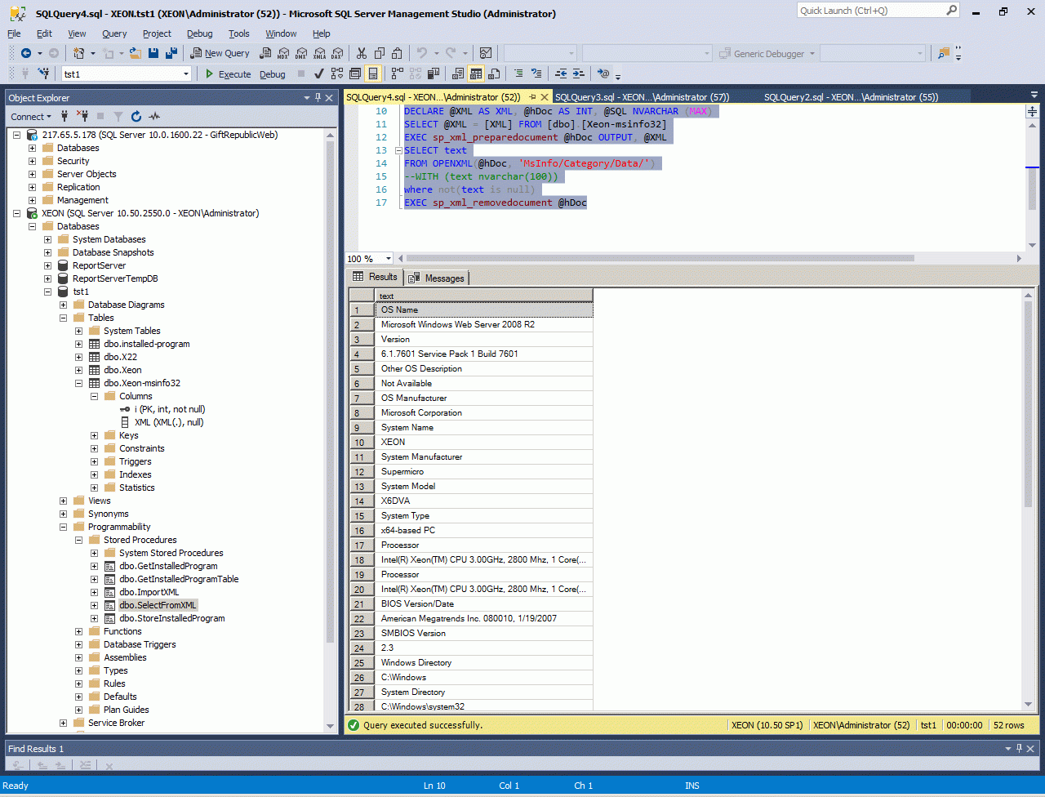Open a new MDX query
Viewport: 1045px width, 797px height.
click(283, 53)
